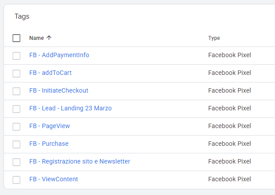Click Facebook Pixel type in AddPaymentInfo row
The height and width of the screenshot is (195, 275).
point(229,55)
